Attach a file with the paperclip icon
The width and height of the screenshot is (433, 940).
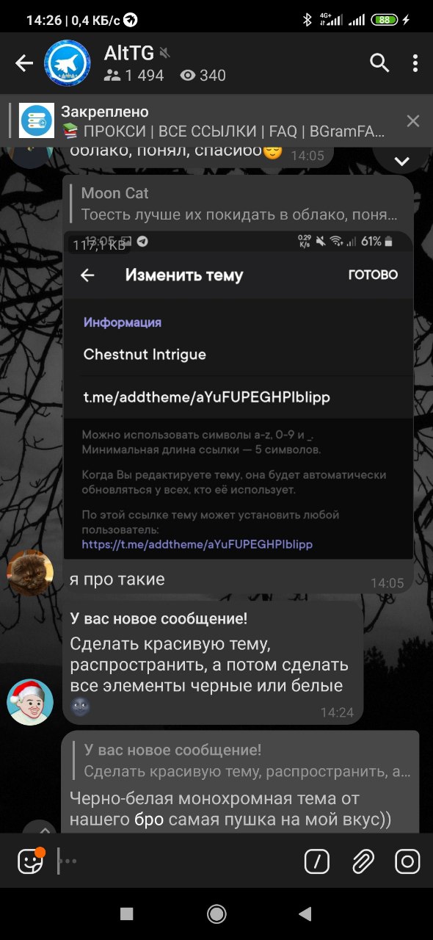click(363, 861)
